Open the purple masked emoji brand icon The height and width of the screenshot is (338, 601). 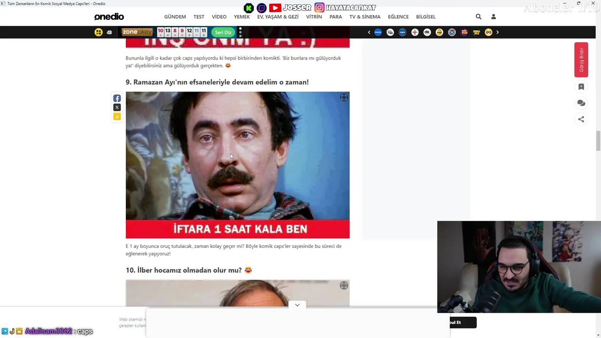(489, 32)
